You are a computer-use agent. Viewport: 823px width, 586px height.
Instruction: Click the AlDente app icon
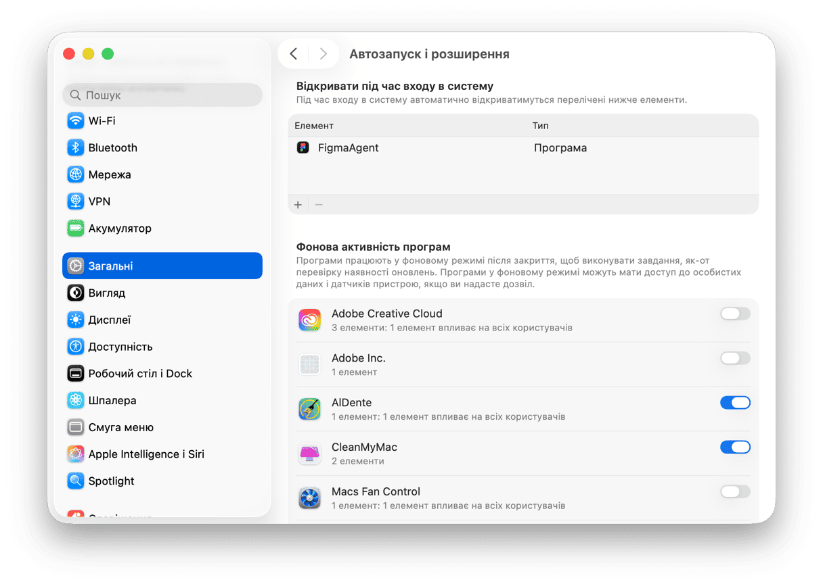coord(309,409)
